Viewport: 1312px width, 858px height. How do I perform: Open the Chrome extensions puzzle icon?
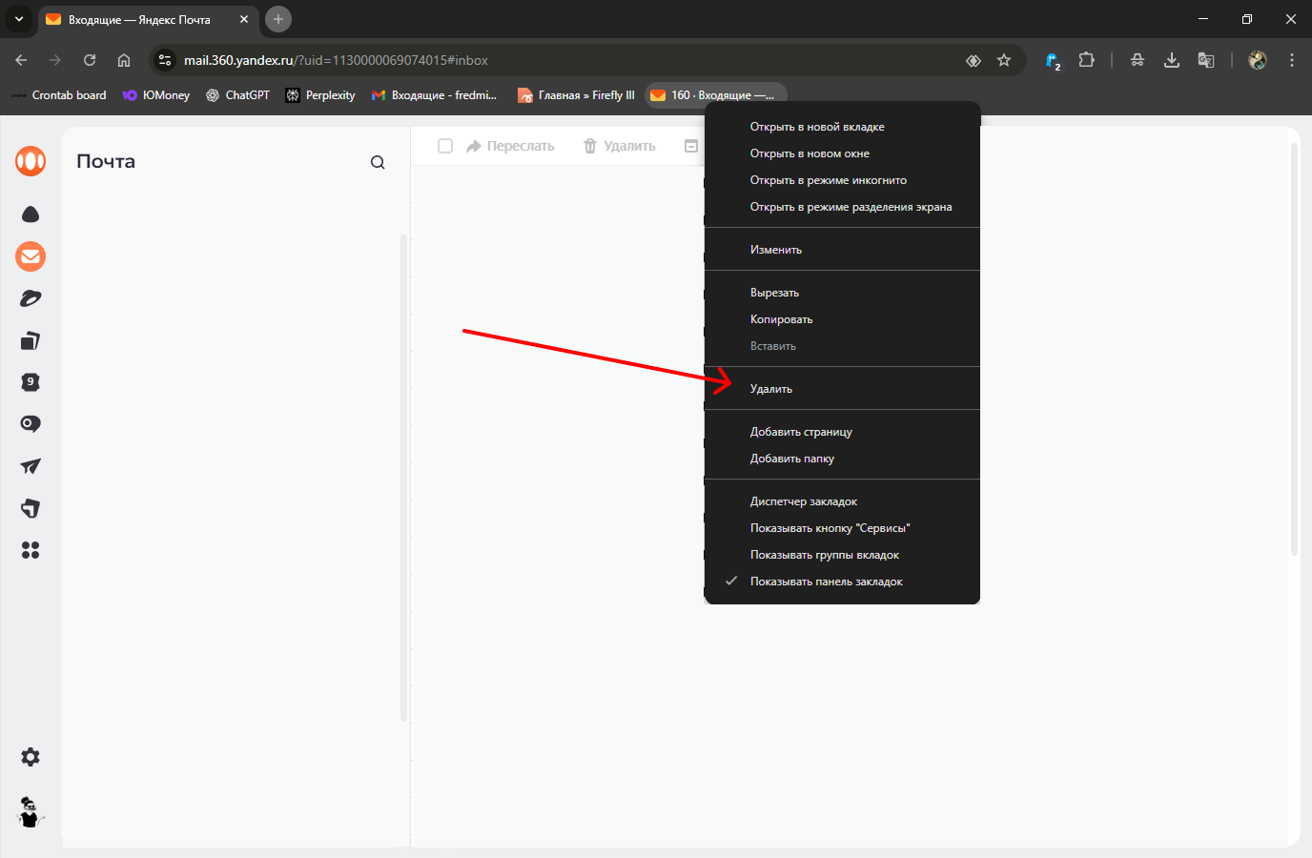pos(1086,60)
